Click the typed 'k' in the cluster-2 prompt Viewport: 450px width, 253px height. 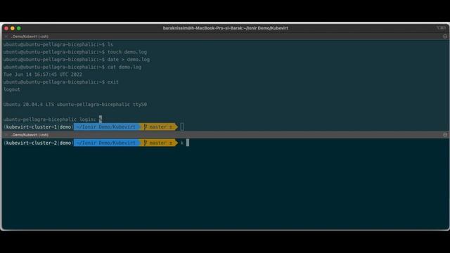(x=182, y=143)
